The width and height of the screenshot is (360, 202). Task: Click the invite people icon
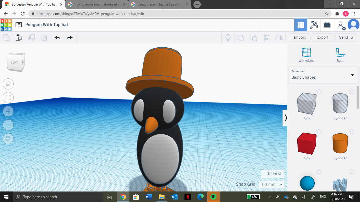341,25
